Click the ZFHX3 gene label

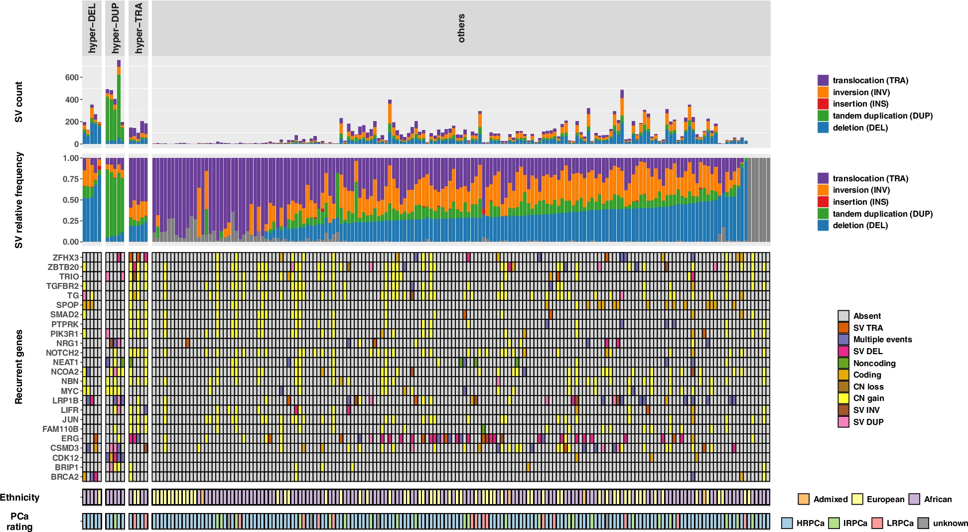coord(66,258)
